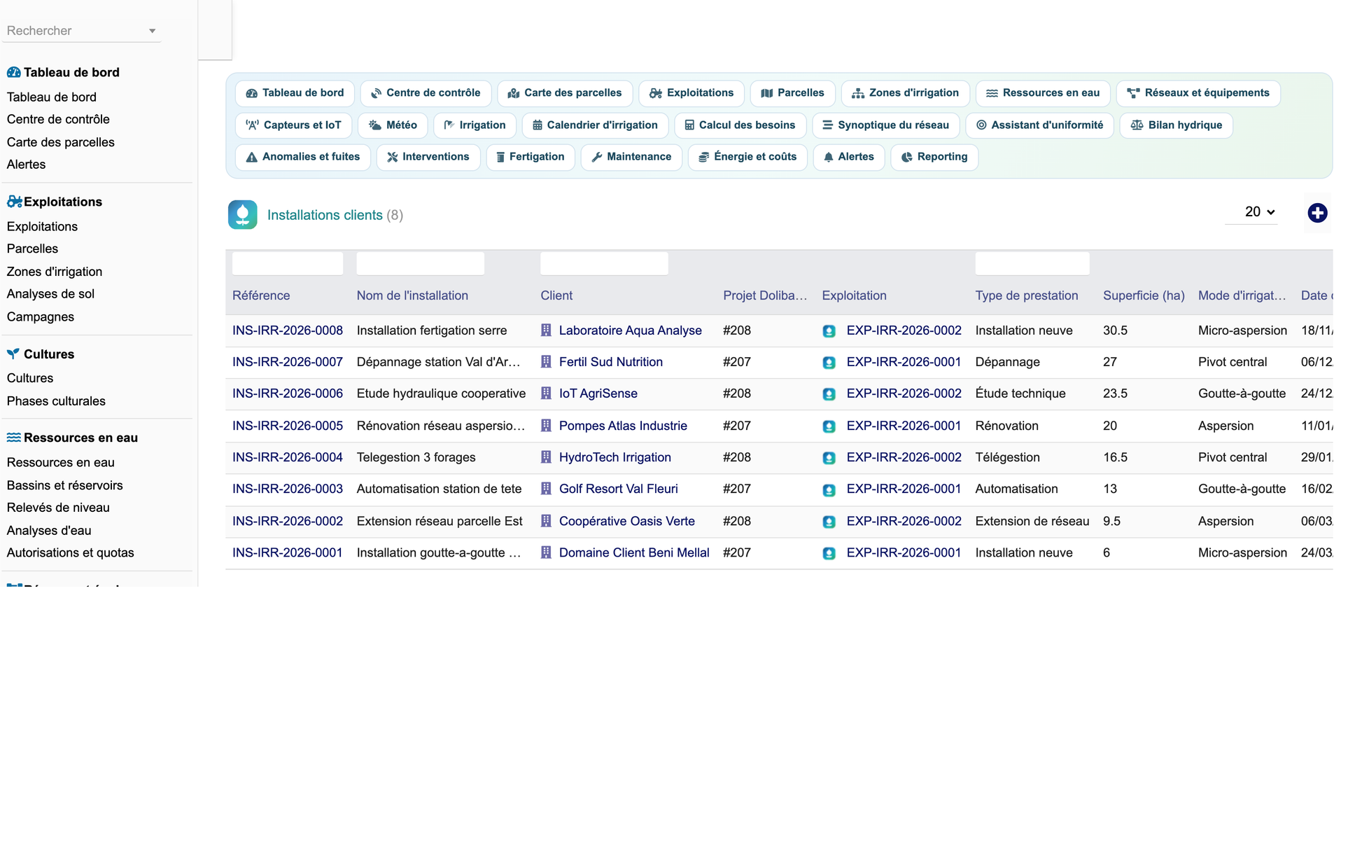1362x843 pixels.
Task: Open Calendrier d'irrigation tab
Action: [x=596, y=125]
